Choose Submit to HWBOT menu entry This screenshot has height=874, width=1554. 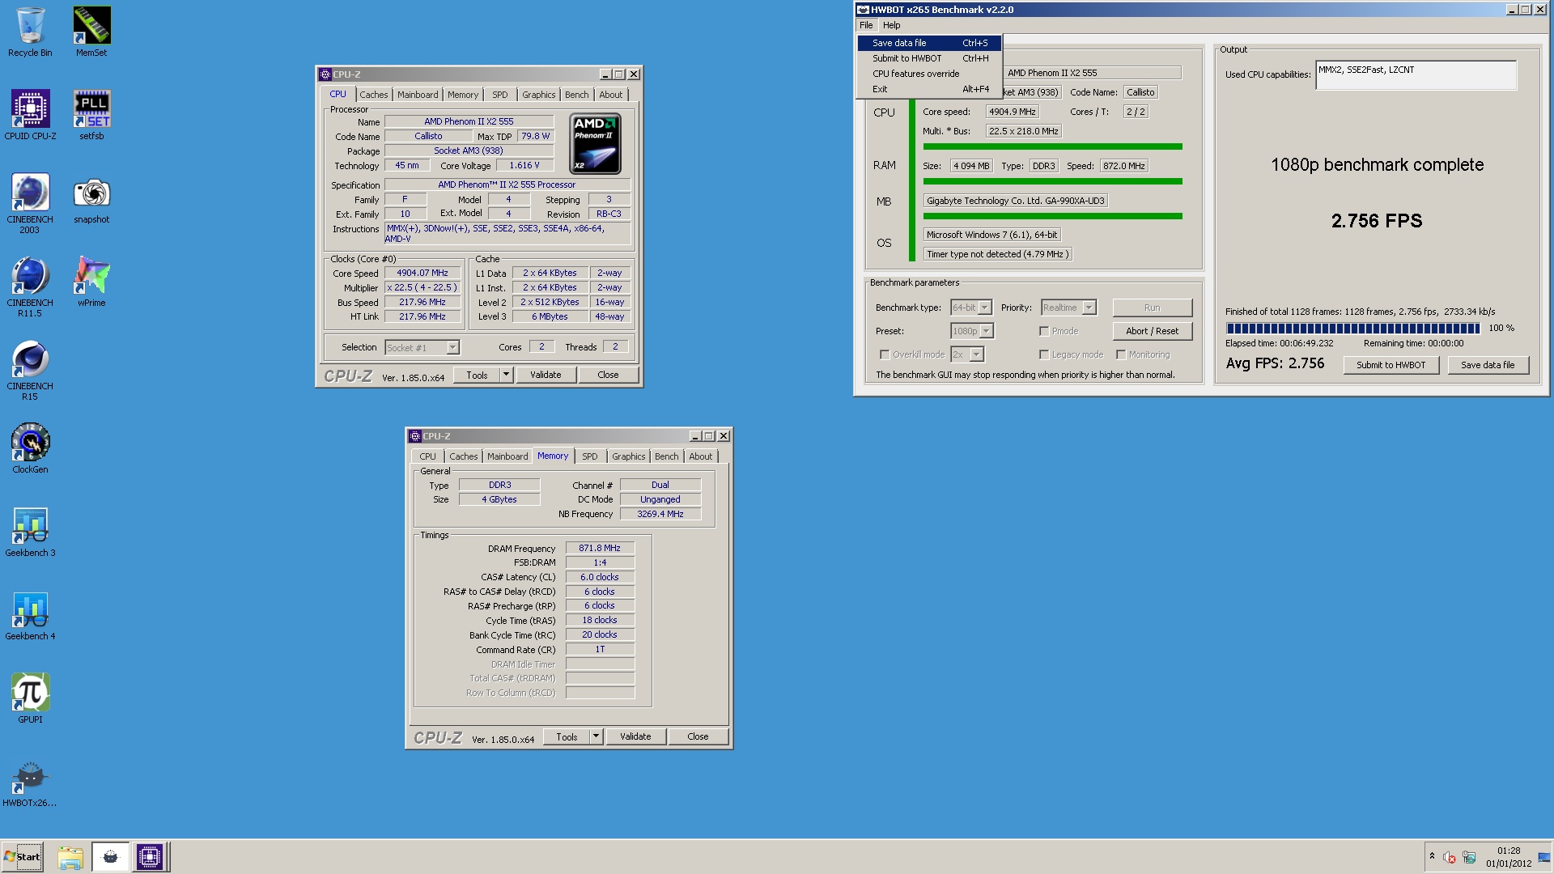tap(929, 58)
